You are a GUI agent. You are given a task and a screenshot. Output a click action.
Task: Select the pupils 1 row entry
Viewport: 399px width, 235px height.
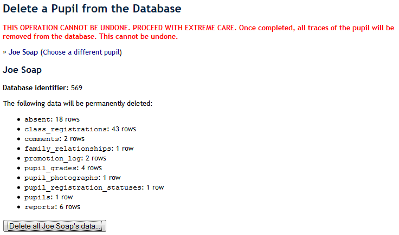[x=48, y=197]
